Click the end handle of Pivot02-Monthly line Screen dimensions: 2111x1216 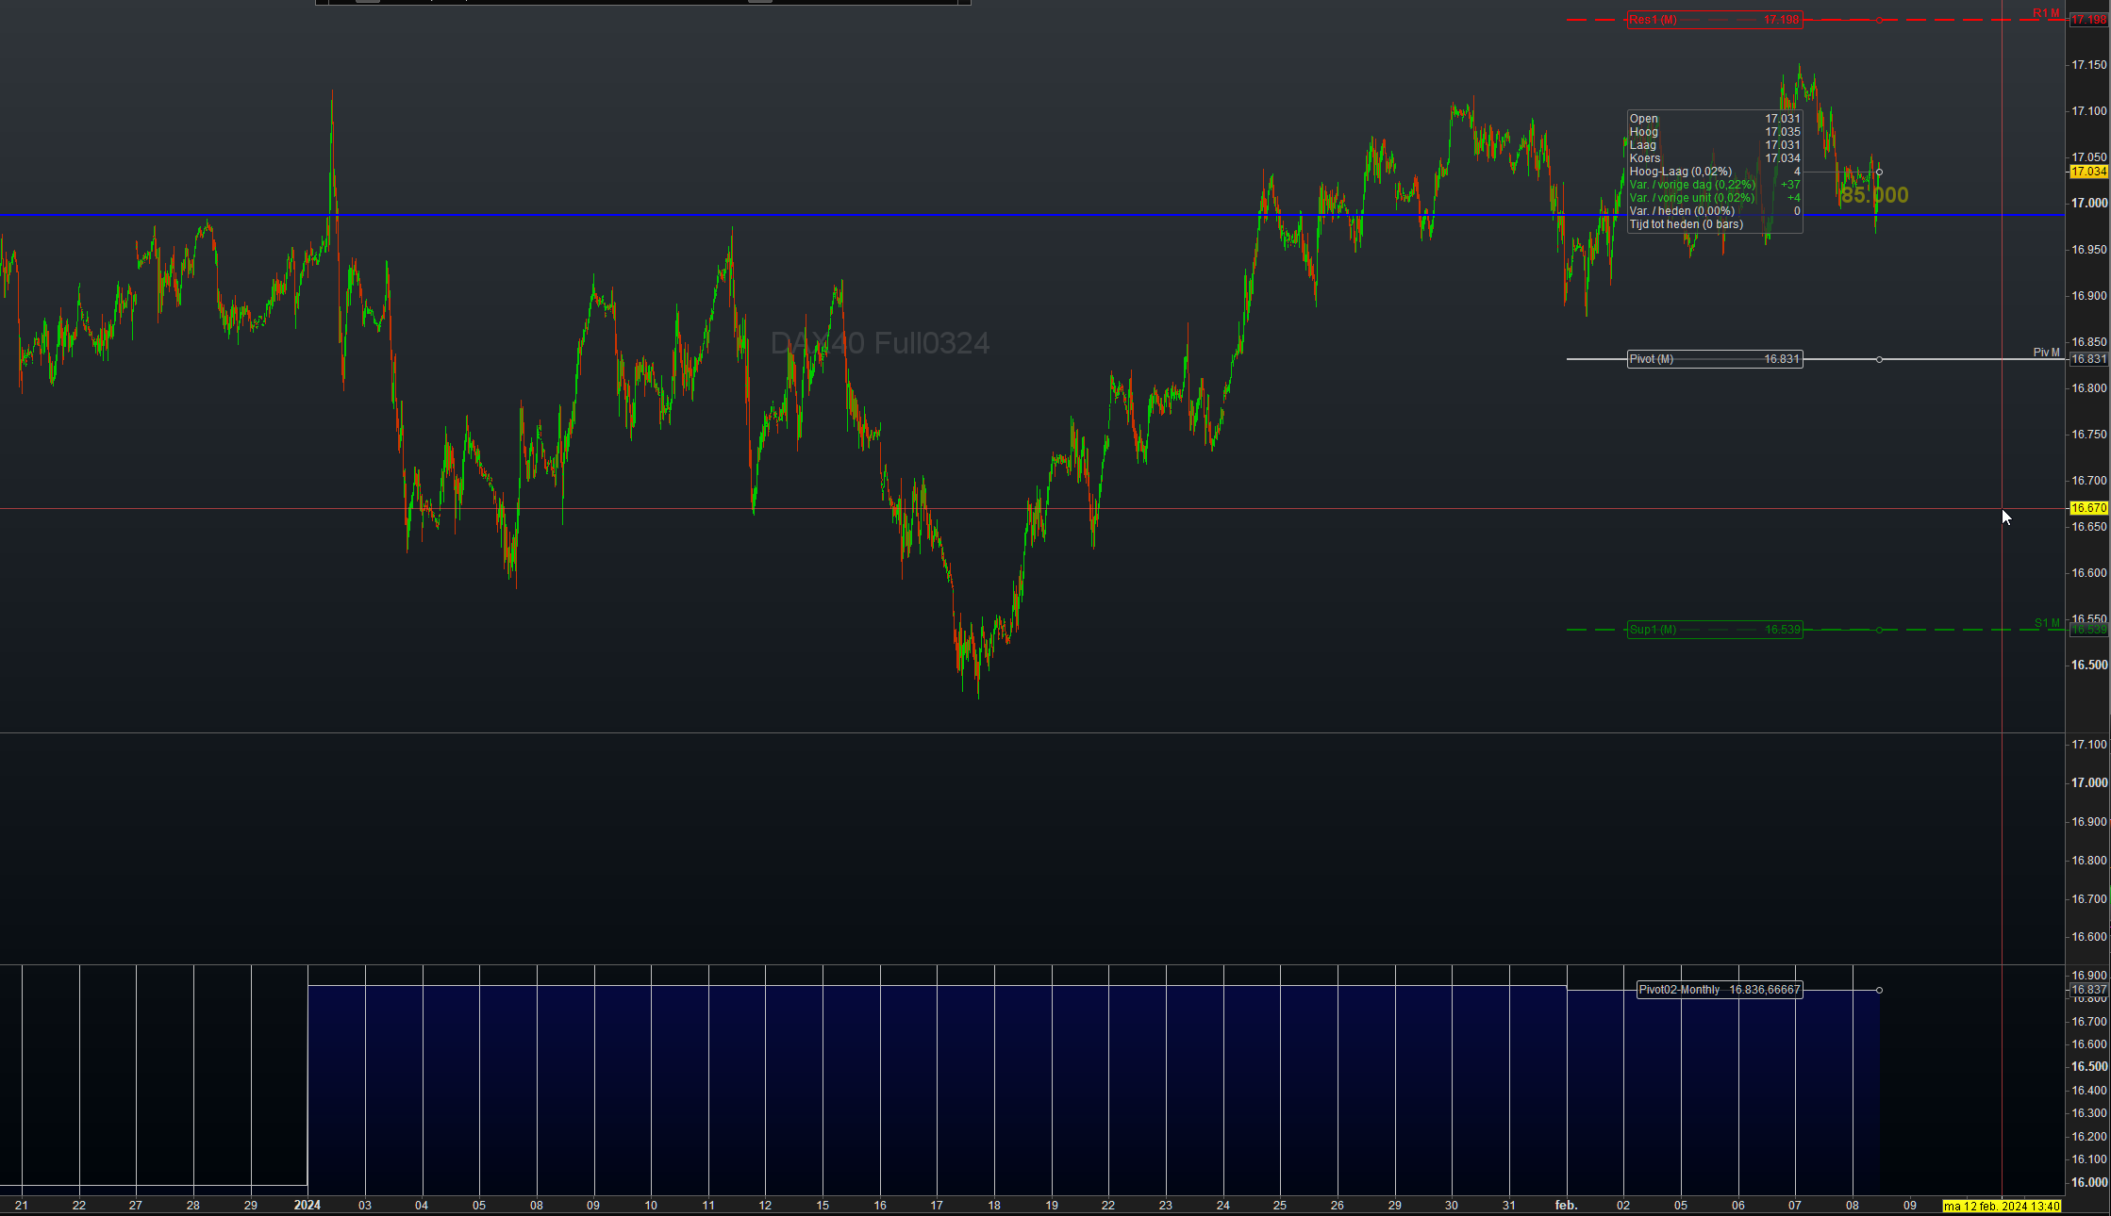pyautogui.click(x=1879, y=990)
